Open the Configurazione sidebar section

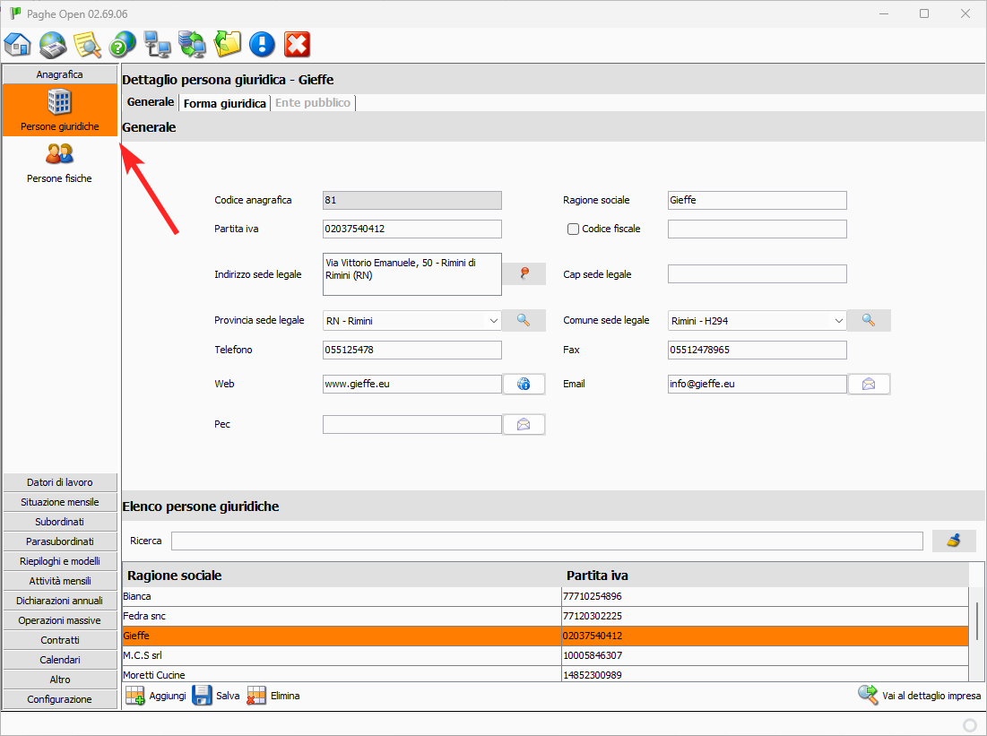tap(60, 699)
